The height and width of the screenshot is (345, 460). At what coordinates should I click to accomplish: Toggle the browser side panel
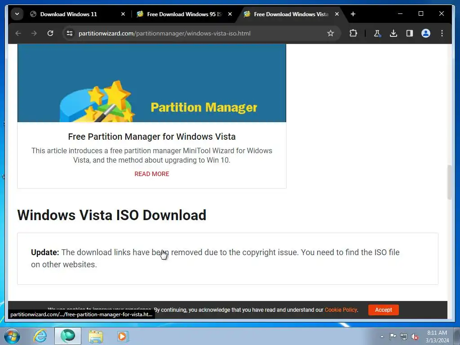pos(410,33)
